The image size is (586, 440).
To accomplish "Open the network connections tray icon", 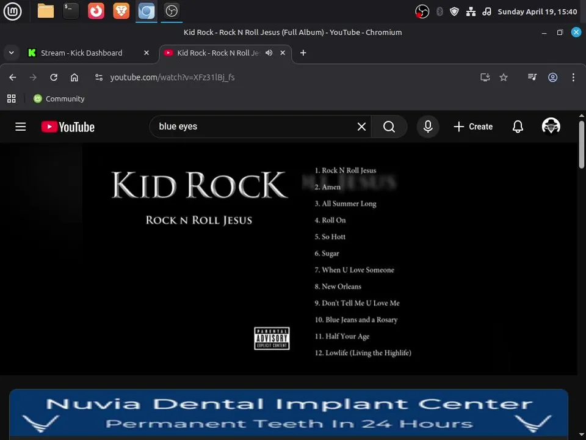I will (471, 12).
